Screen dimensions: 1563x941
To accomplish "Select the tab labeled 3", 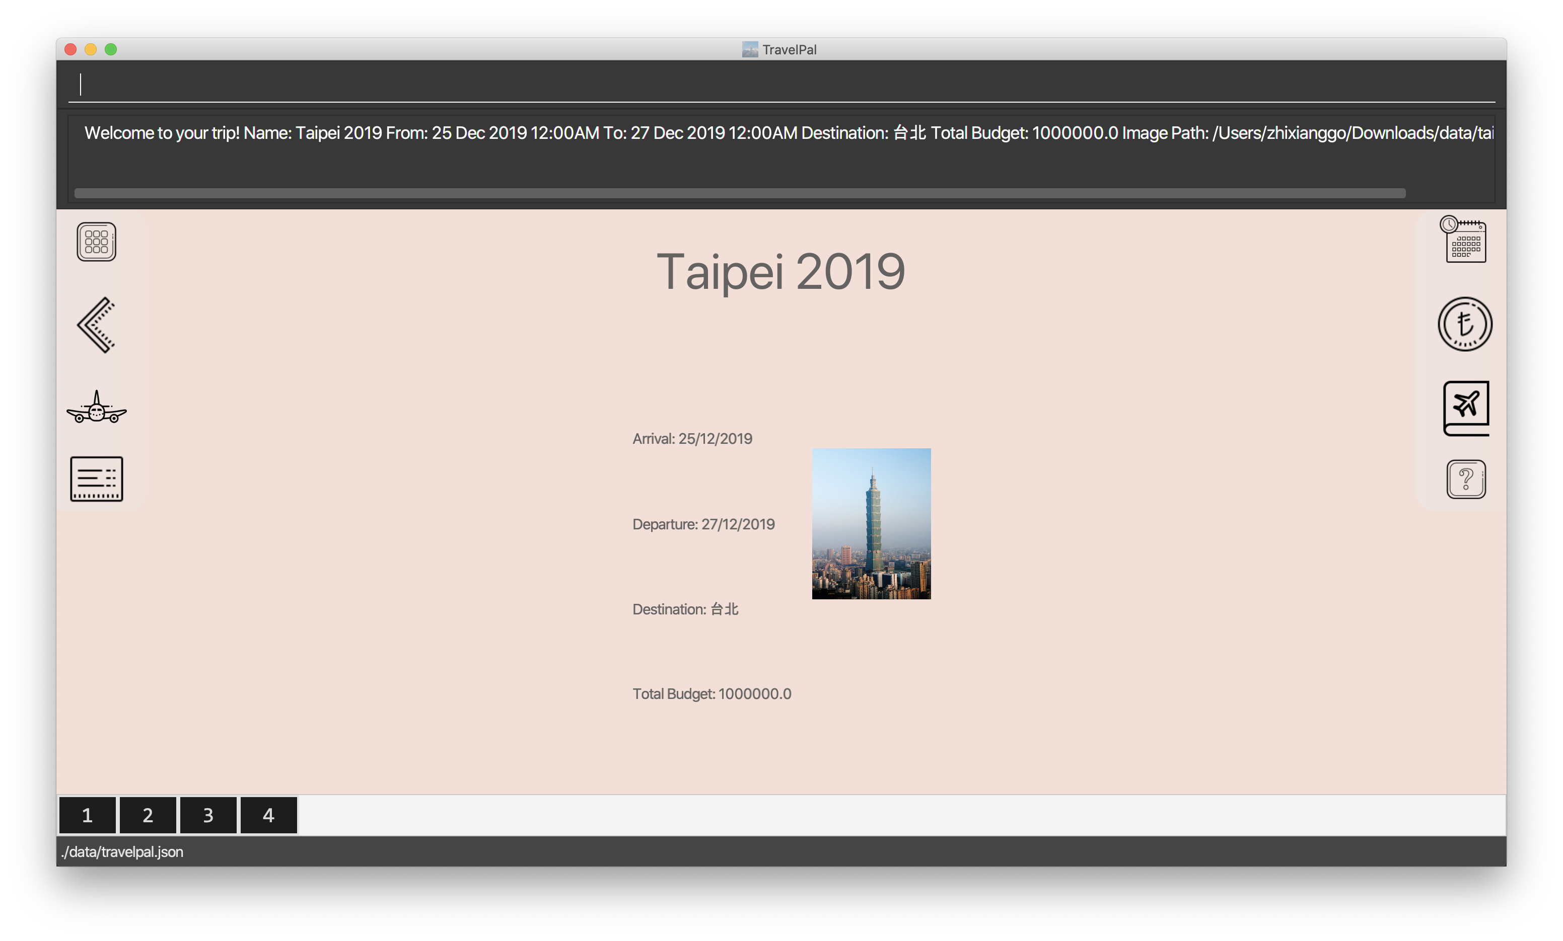I will (x=208, y=815).
